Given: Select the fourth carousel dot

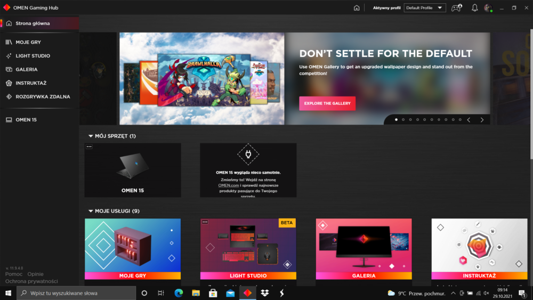Looking at the screenshot, I should click(417, 119).
